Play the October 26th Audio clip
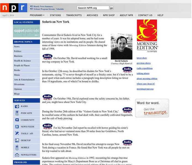192x165 pixels. point(127,110)
